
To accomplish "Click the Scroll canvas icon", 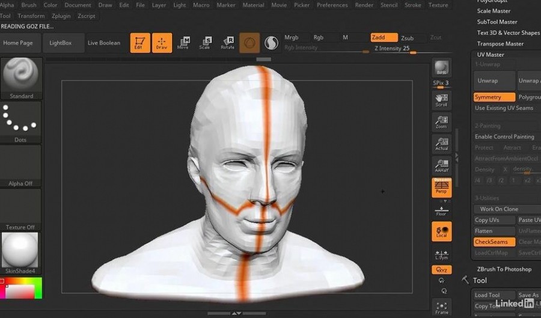I will click(x=442, y=100).
